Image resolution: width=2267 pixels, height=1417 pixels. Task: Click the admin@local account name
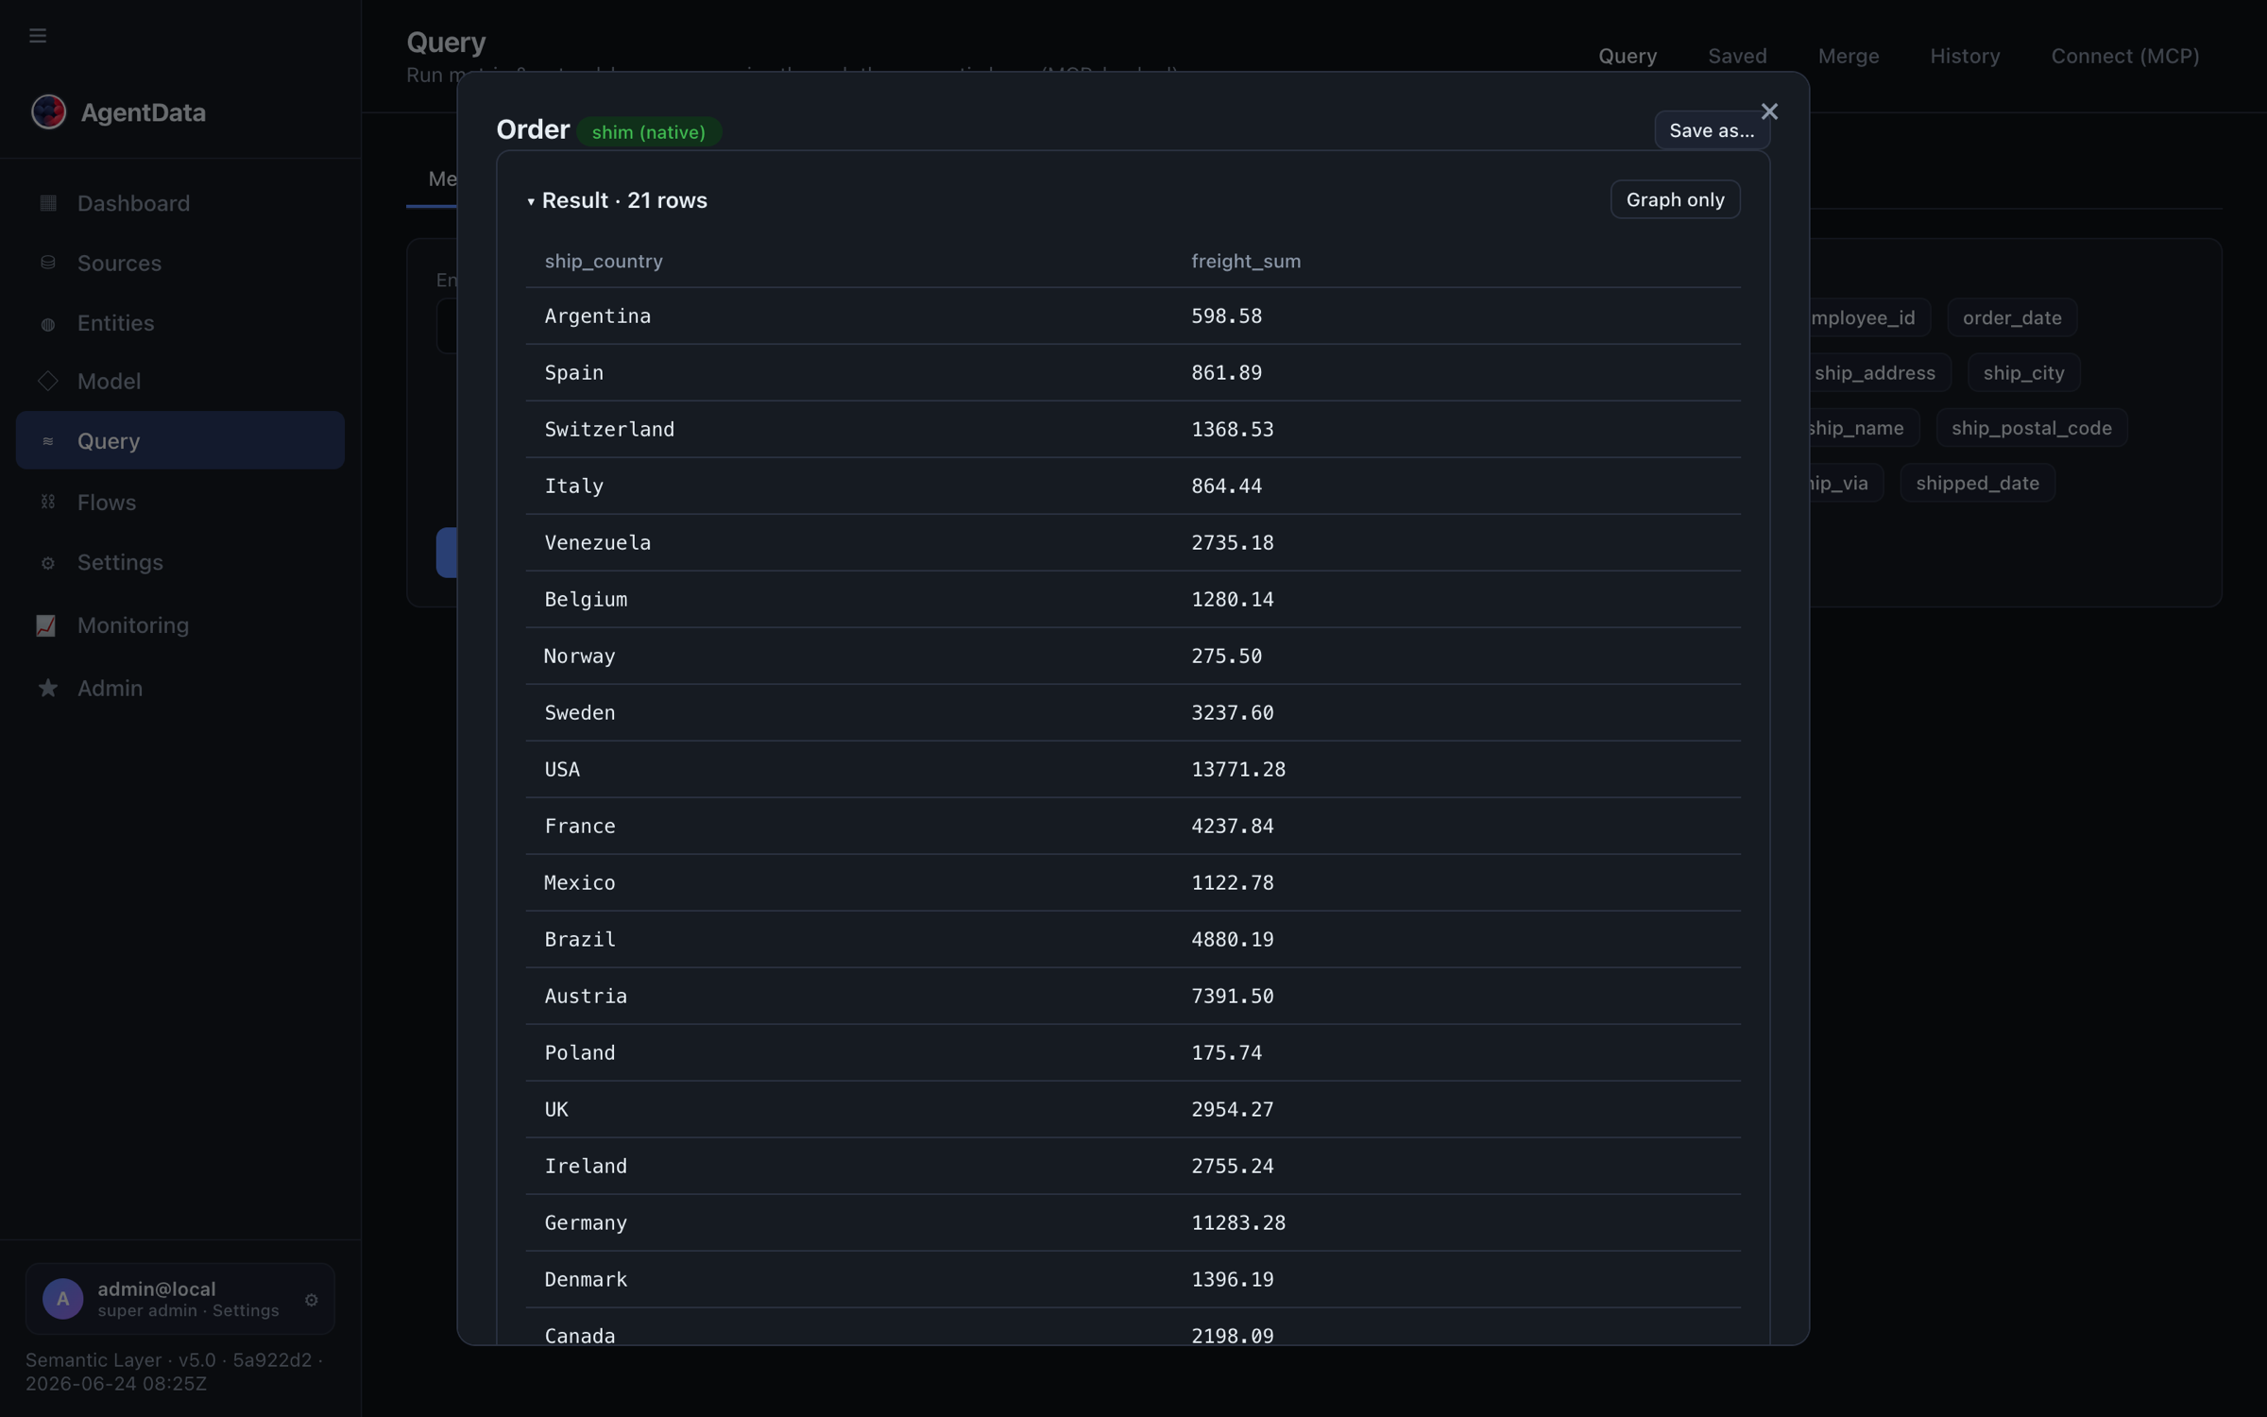(157, 1289)
